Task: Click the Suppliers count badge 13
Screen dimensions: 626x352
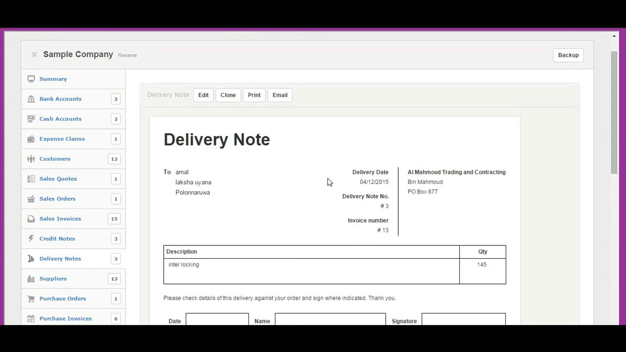Action: tap(114, 279)
